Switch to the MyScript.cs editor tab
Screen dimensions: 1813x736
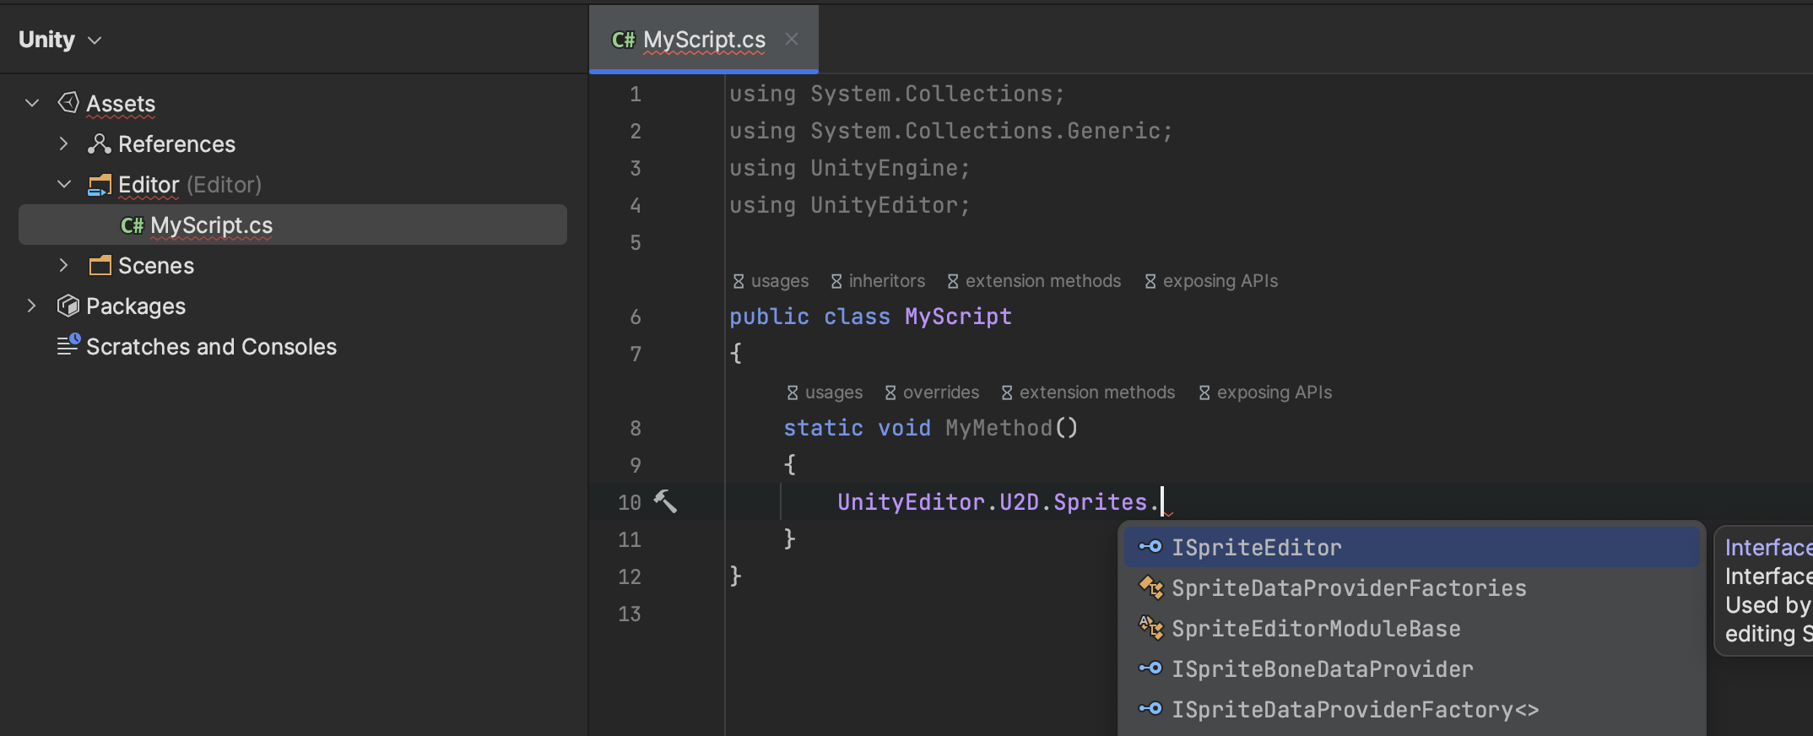pyautogui.click(x=703, y=40)
